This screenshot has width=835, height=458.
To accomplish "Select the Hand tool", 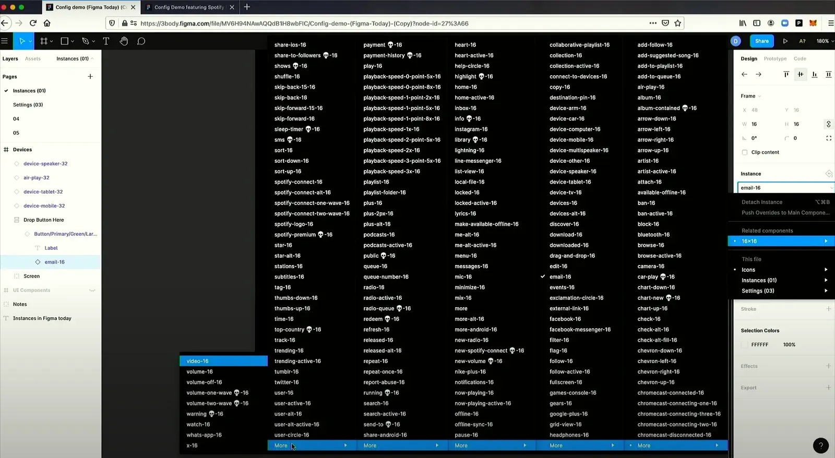I will coord(124,41).
